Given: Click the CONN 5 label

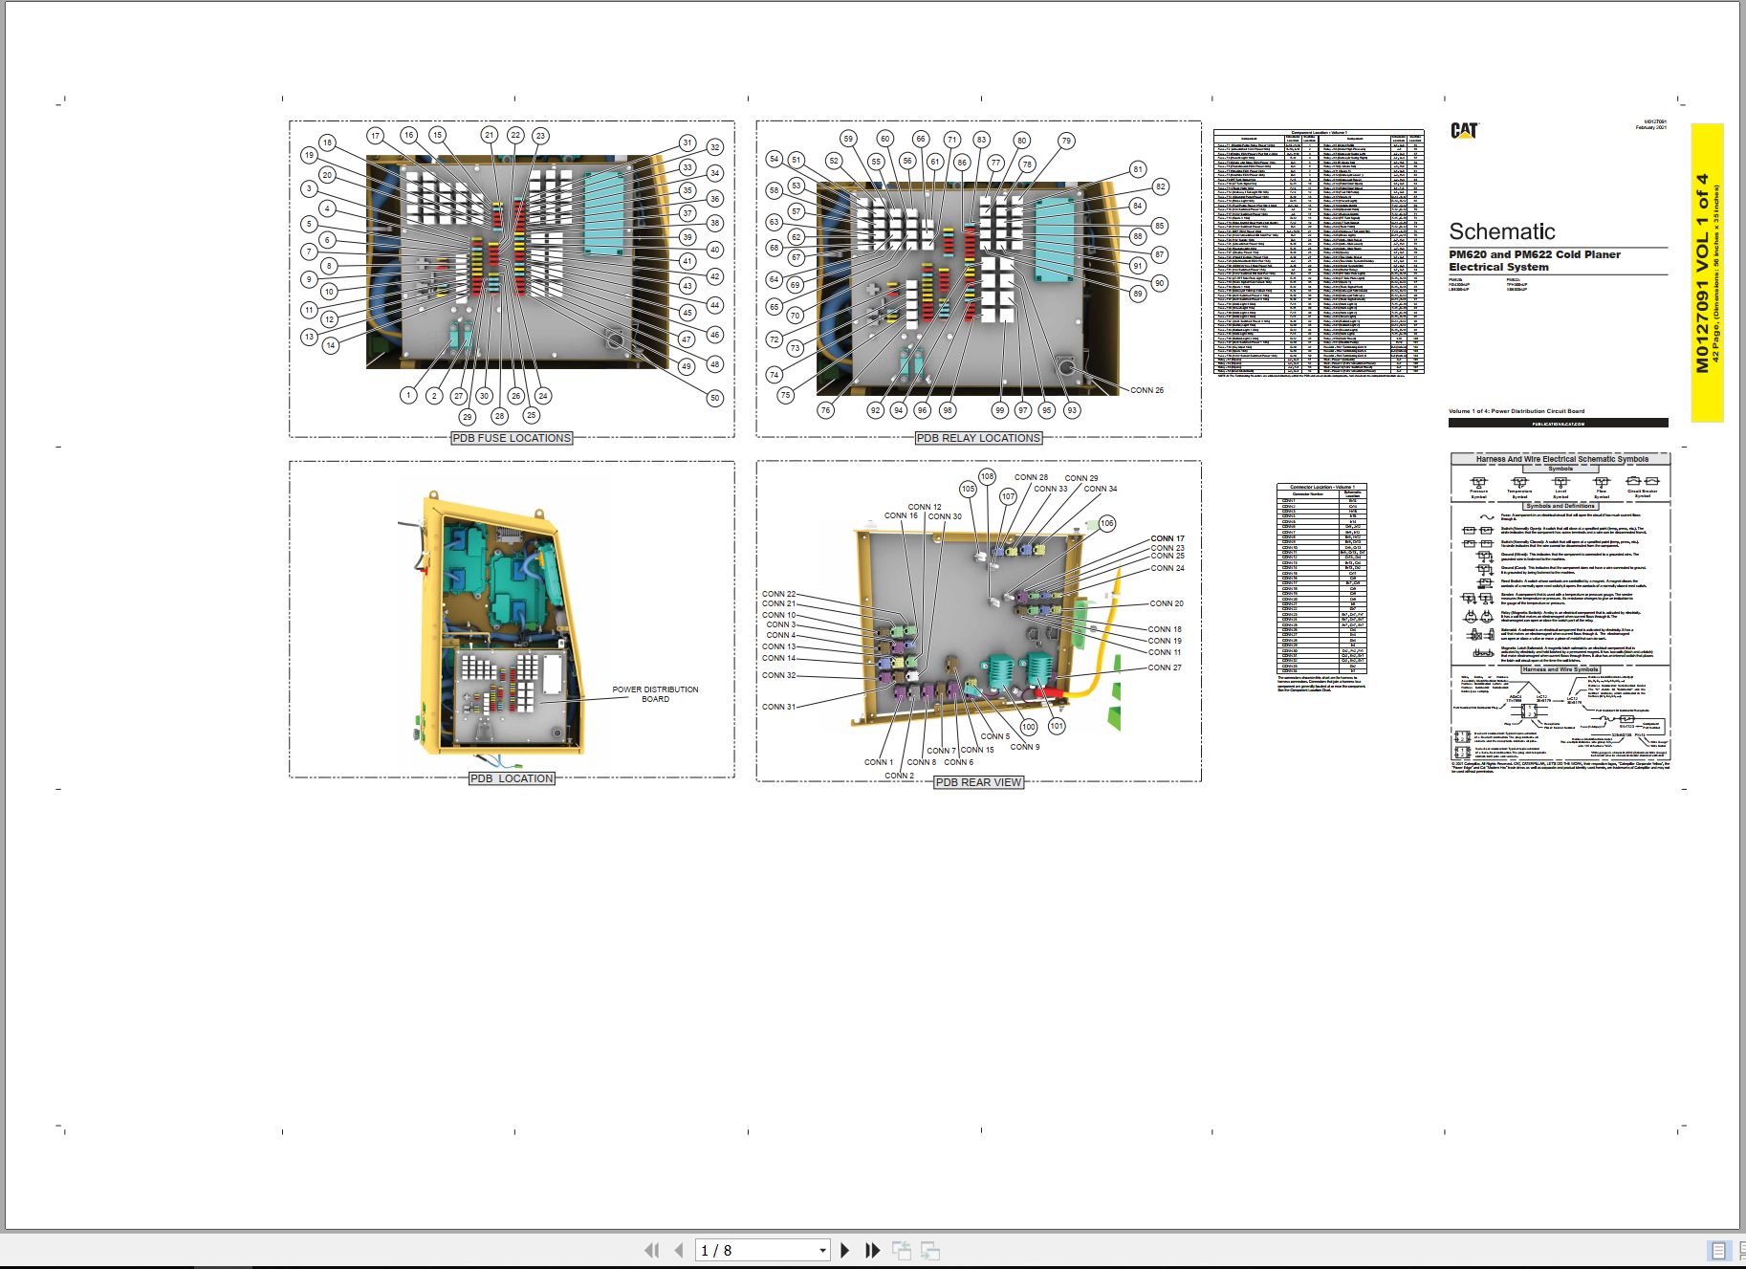Looking at the screenshot, I should [x=994, y=736].
